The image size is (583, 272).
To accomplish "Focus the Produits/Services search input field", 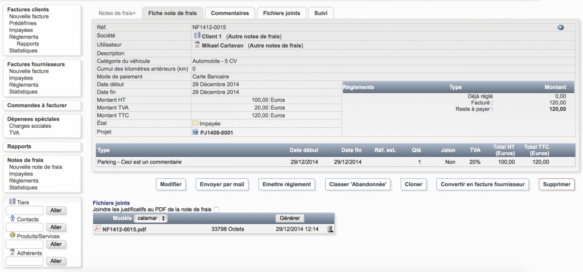I will click(24, 244).
